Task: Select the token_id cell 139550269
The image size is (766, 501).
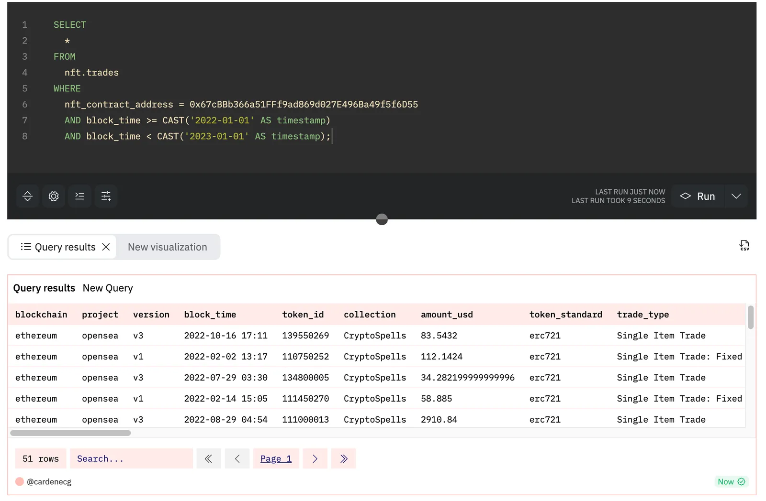Action: coord(305,336)
